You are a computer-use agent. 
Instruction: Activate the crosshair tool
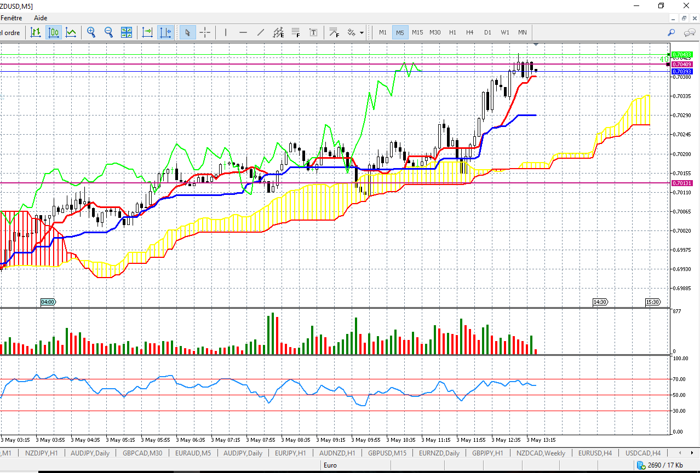click(205, 32)
